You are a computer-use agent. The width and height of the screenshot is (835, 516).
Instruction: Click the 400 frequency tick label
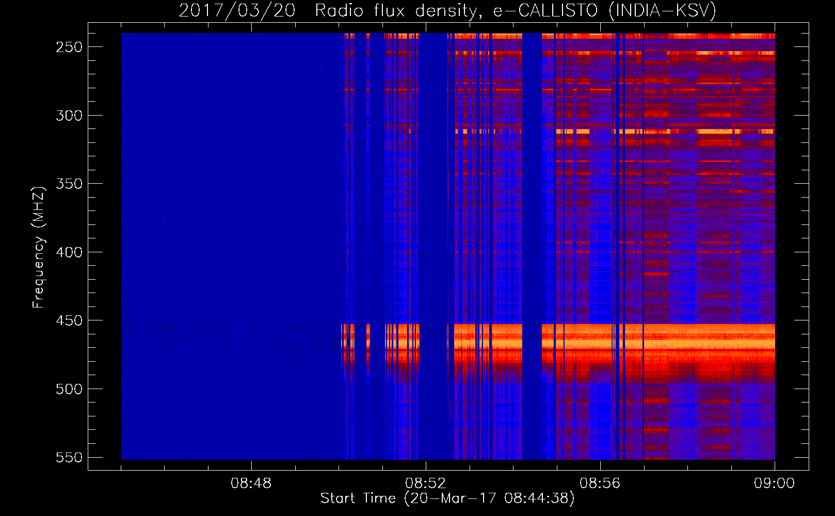point(69,252)
